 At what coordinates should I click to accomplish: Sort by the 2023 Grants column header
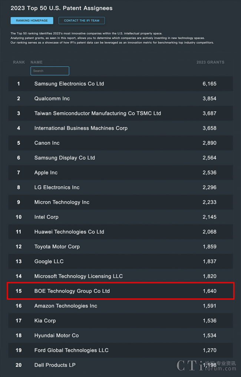pos(210,62)
